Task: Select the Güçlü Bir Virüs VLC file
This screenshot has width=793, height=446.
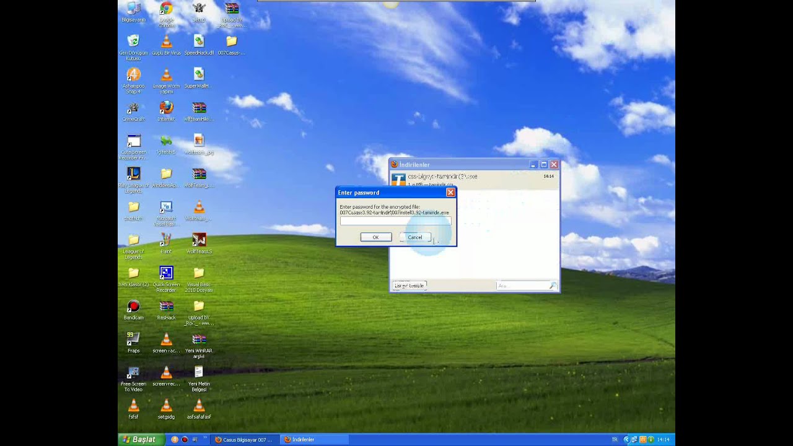Action: pos(166,45)
